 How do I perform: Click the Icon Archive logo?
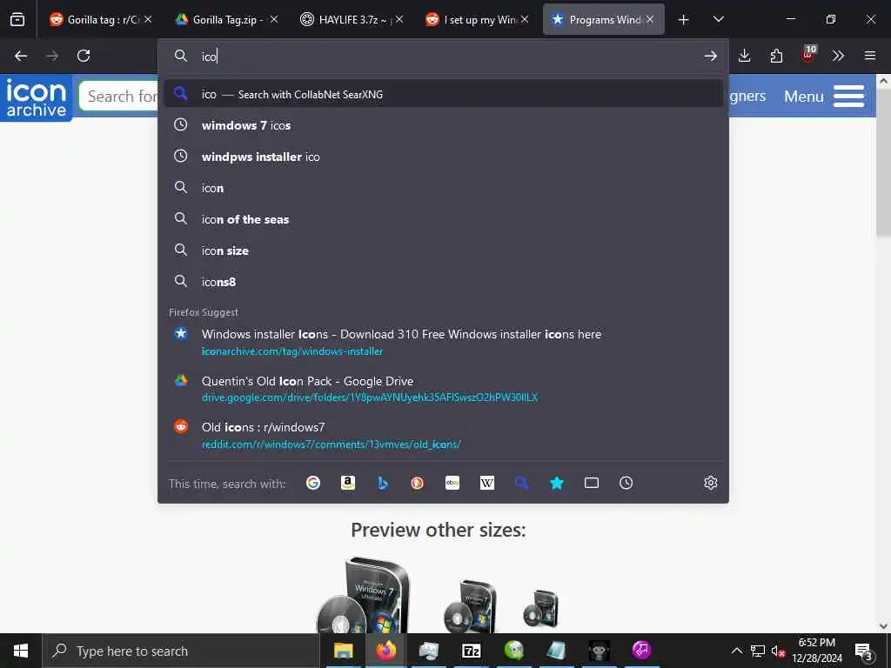(x=37, y=97)
